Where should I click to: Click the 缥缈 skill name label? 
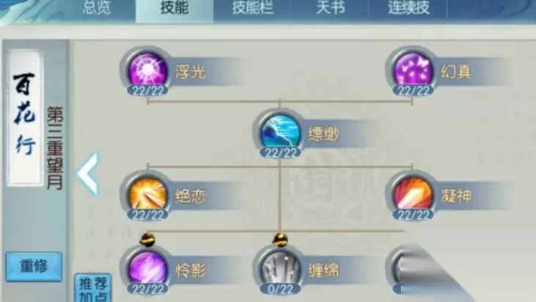coord(323,134)
